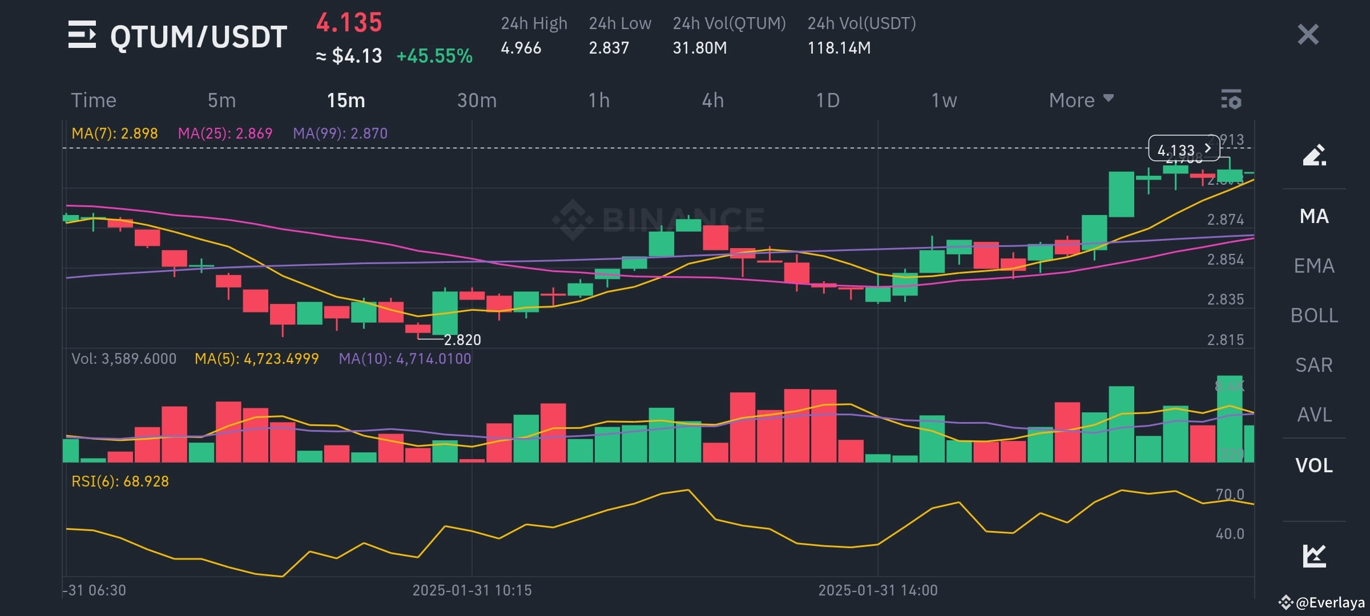Collapse the Time interval selector
Viewport: 1370px width, 616px height.
click(x=94, y=100)
